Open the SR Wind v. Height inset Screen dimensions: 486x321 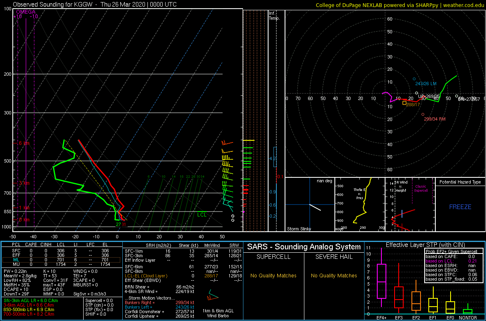410,205
